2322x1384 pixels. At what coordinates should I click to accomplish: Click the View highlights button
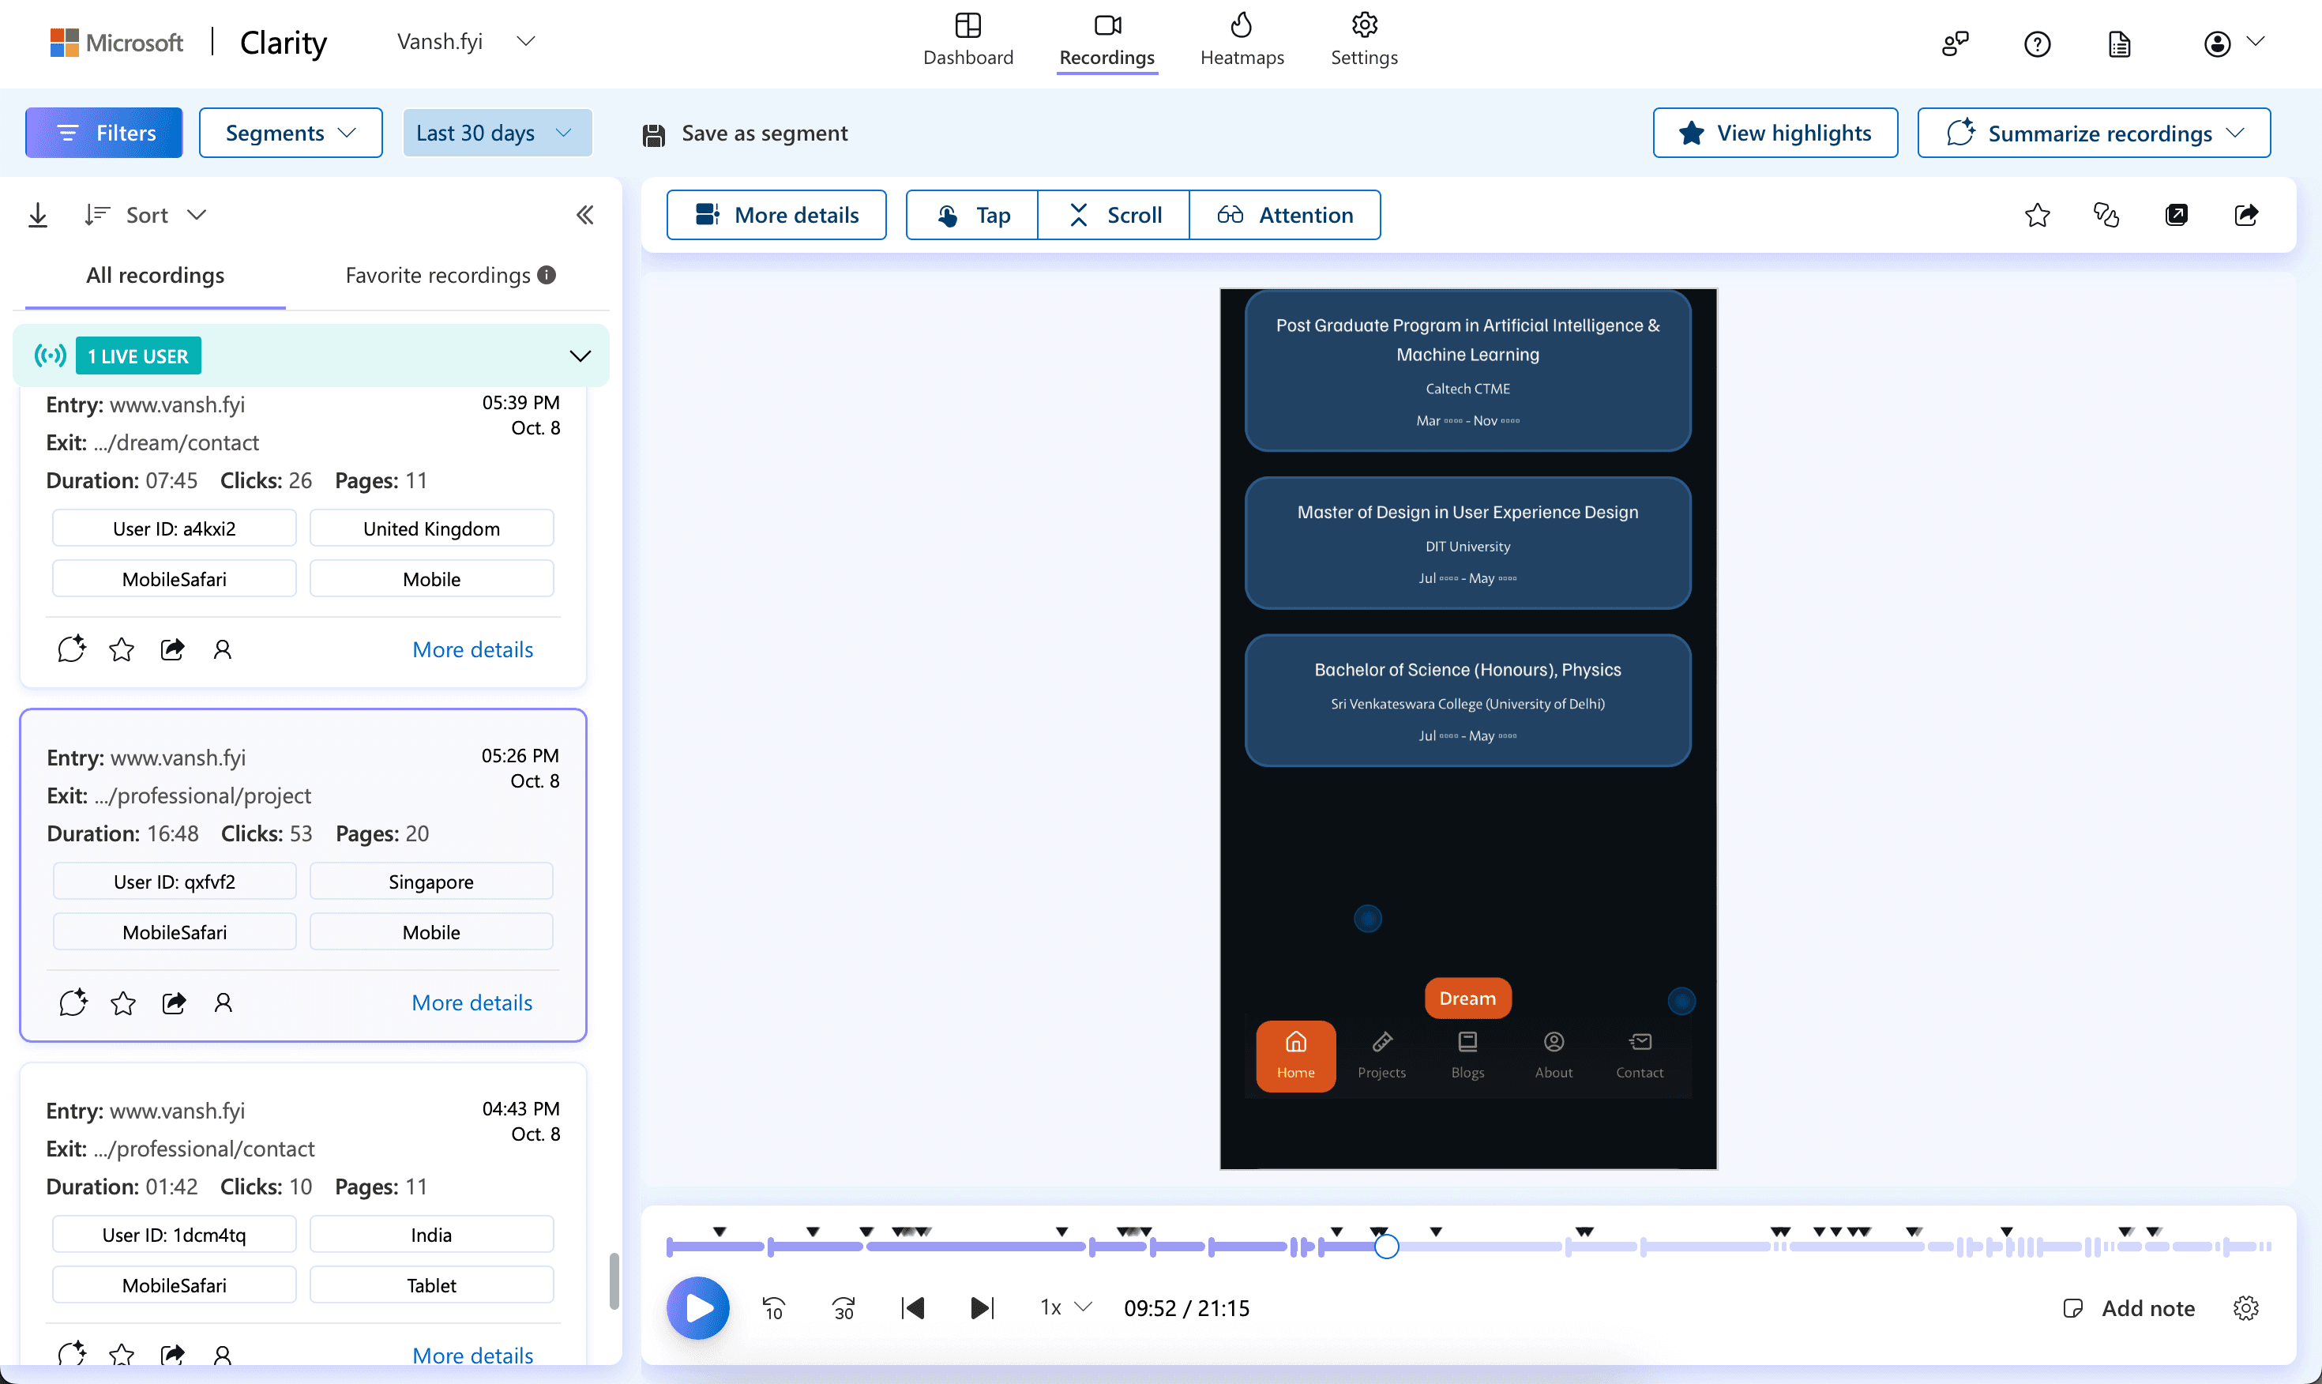(1774, 134)
